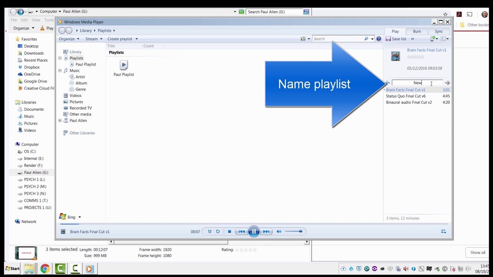Switch to the Burn tab
Screen dimensions: 493x277
pyautogui.click(x=417, y=31)
